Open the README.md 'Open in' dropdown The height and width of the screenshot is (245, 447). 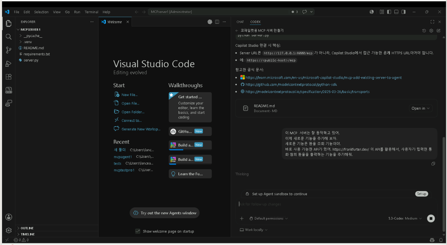[x=420, y=108]
